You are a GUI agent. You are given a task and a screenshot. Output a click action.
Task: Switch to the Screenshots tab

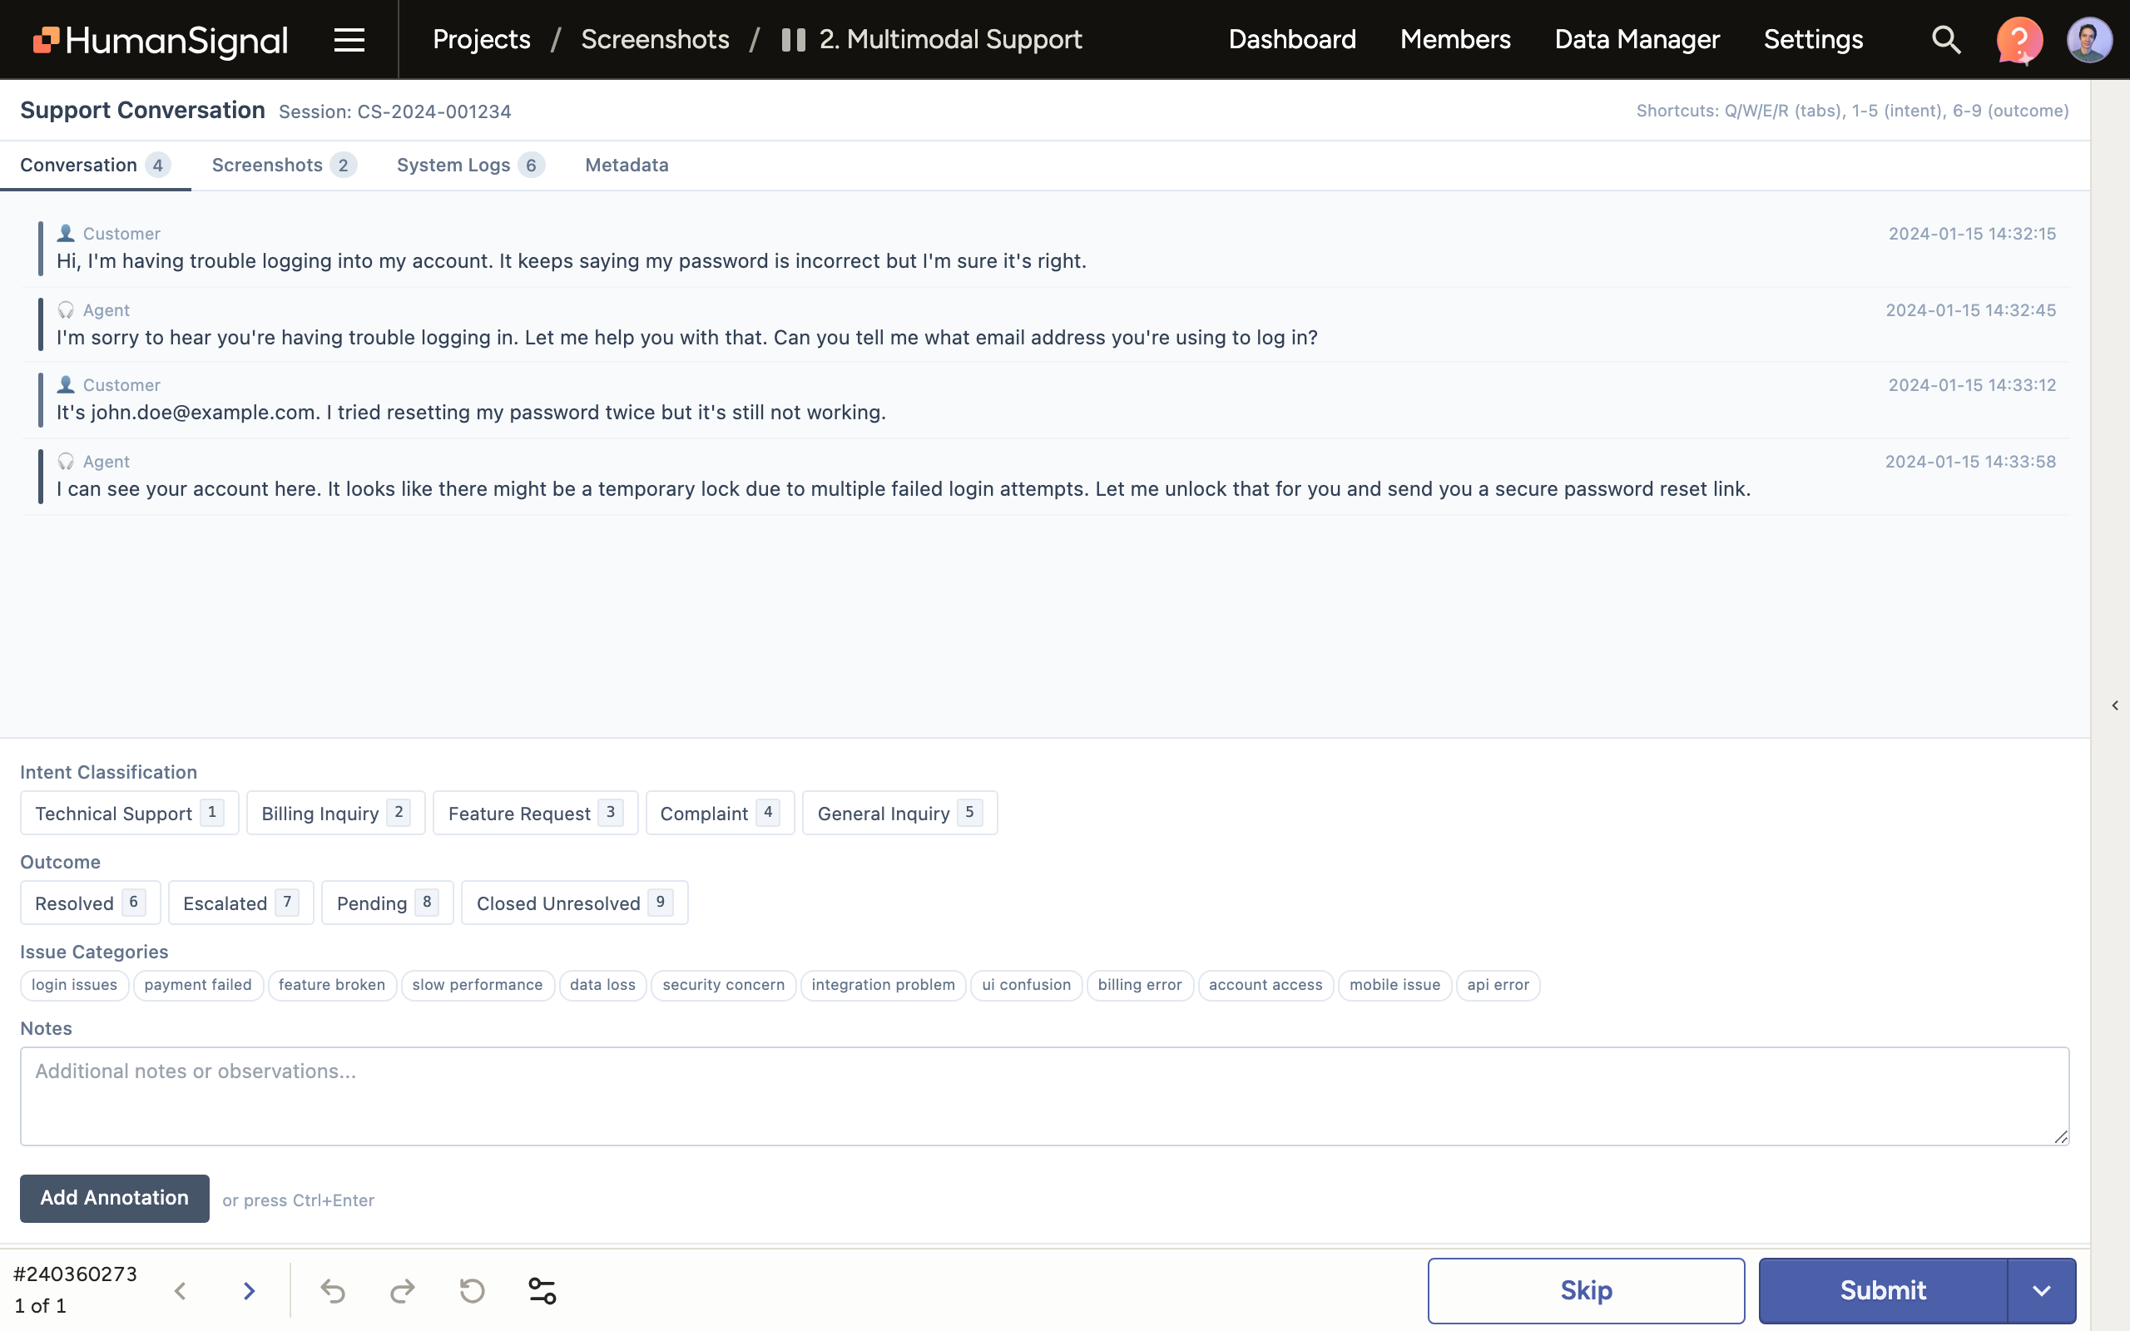click(283, 166)
